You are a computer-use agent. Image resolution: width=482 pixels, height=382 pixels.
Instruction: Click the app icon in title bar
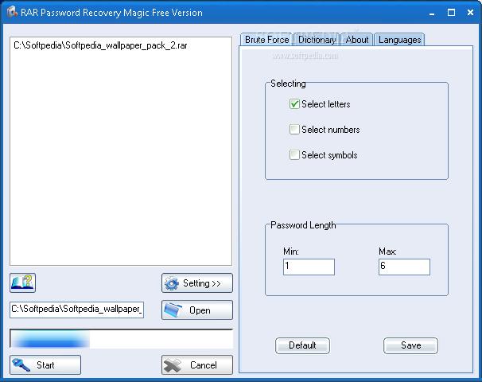coord(11,12)
